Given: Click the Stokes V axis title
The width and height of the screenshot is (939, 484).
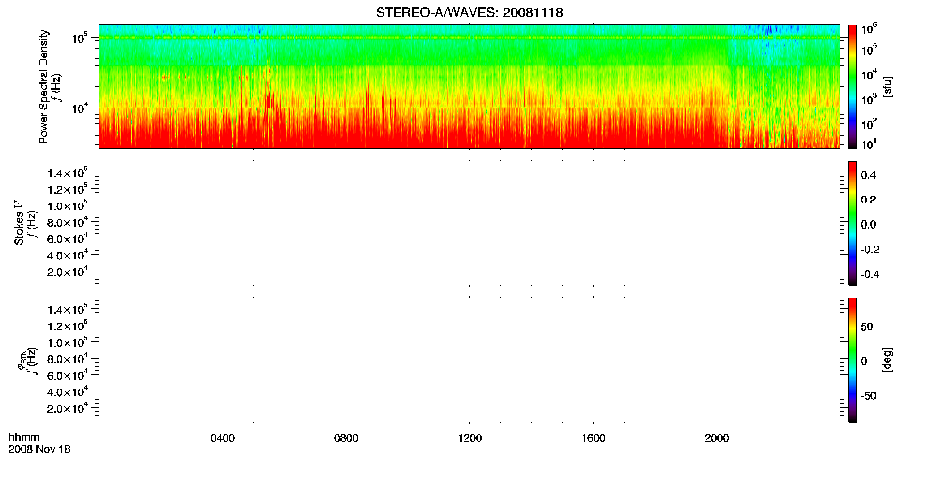Looking at the screenshot, I should point(19,223).
